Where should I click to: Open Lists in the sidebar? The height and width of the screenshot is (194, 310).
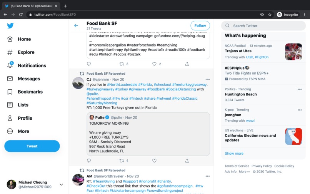18,105
